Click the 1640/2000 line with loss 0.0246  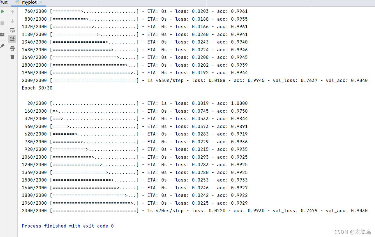[x=135, y=188]
